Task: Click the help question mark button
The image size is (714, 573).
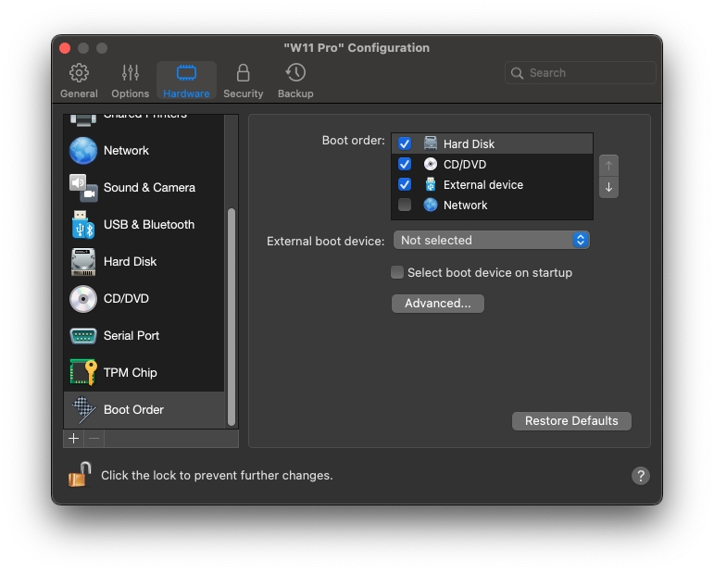Action: (640, 475)
